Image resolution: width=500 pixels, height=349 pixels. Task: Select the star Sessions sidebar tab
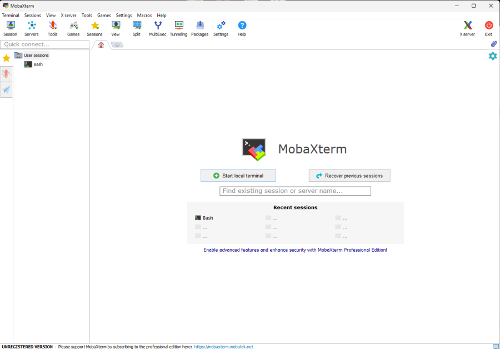click(x=7, y=58)
